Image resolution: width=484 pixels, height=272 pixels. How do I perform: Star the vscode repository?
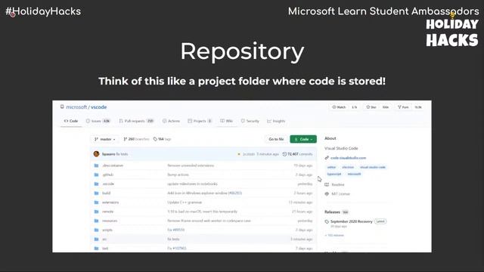(371, 107)
